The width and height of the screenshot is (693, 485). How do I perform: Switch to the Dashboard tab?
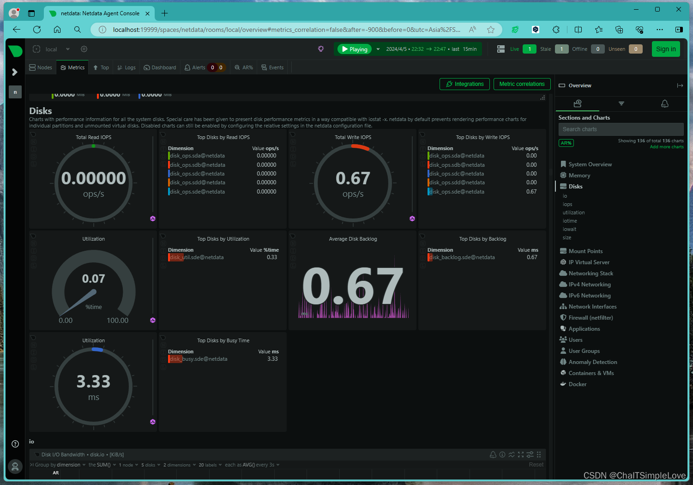click(160, 67)
